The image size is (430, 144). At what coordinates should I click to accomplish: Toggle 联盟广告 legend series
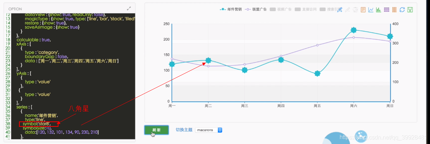pos(256,9)
